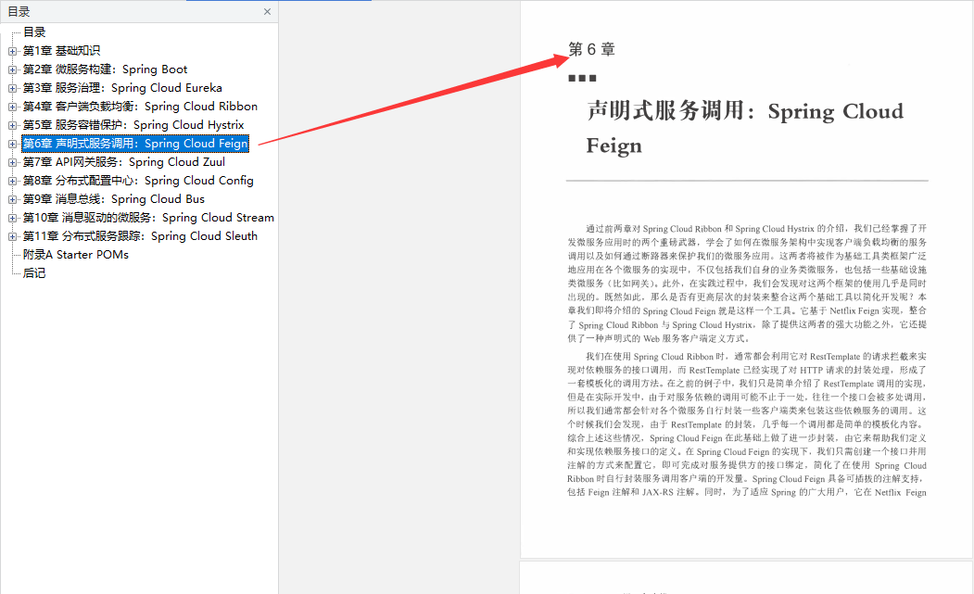Screen dimensions: 974x594
Task: Select 第6章 声明式服务调用: Spring Cloud Feign
Action: point(135,144)
